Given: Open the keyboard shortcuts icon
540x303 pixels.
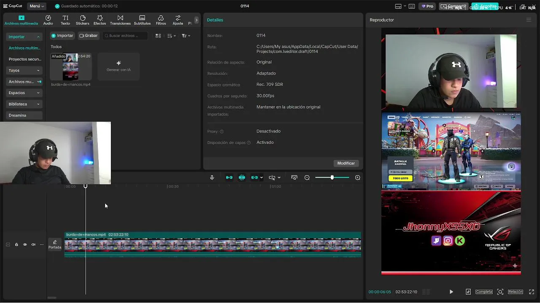Looking at the screenshot, I should click(x=411, y=6).
